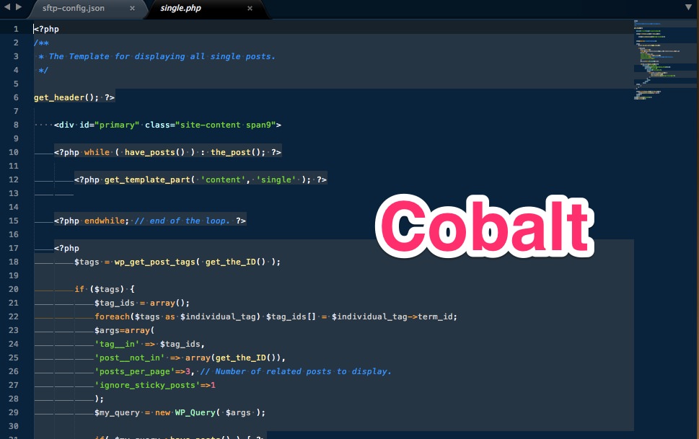This screenshot has width=699, height=439.
Task: Close the sftp-config.json tab
Action: click(133, 8)
